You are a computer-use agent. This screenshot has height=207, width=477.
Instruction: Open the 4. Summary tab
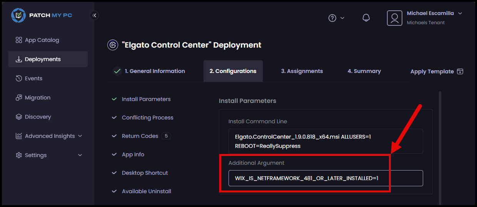click(x=364, y=71)
